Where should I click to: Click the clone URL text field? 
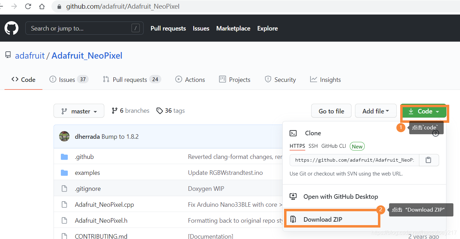pos(355,160)
